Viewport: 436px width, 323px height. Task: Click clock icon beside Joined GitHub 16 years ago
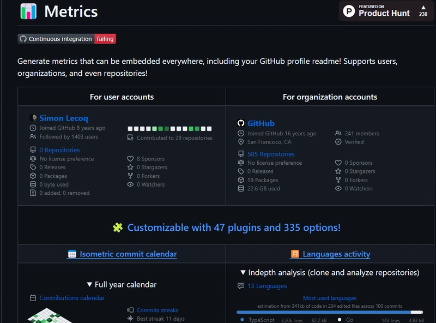coord(241,133)
